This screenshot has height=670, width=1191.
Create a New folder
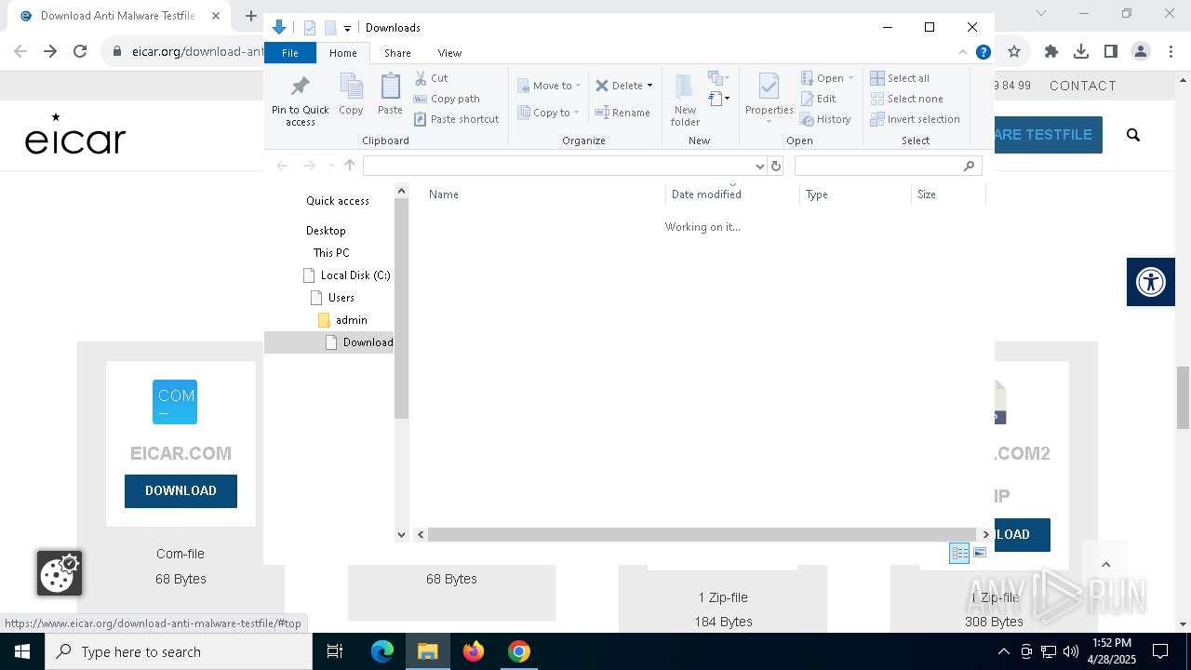click(685, 100)
